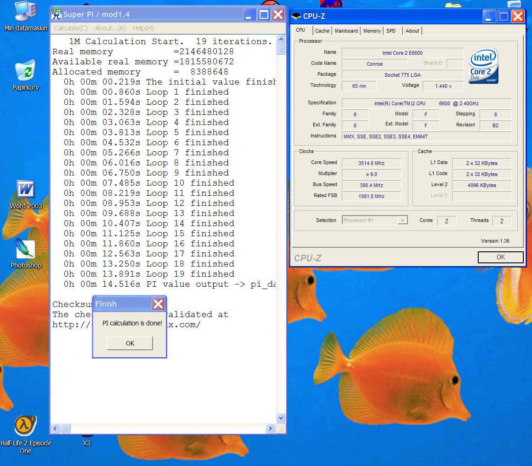Click Super PI horizontal scrollbar left arrow
The width and height of the screenshot is (532, 466).
point(55,429)
